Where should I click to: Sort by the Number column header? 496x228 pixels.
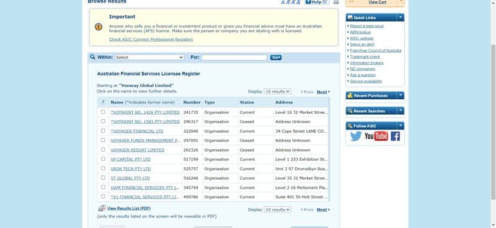click(x=192, y=102)
